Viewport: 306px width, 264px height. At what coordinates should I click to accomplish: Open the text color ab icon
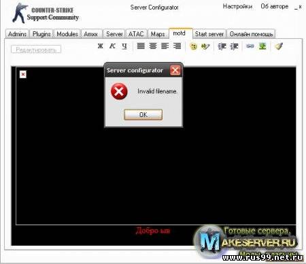click(x=205, y=46)
